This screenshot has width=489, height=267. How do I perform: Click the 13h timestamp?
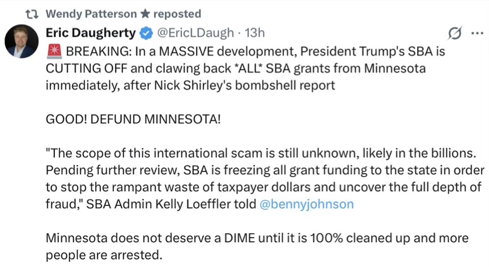pyautogui.click(x=252, y=33)
